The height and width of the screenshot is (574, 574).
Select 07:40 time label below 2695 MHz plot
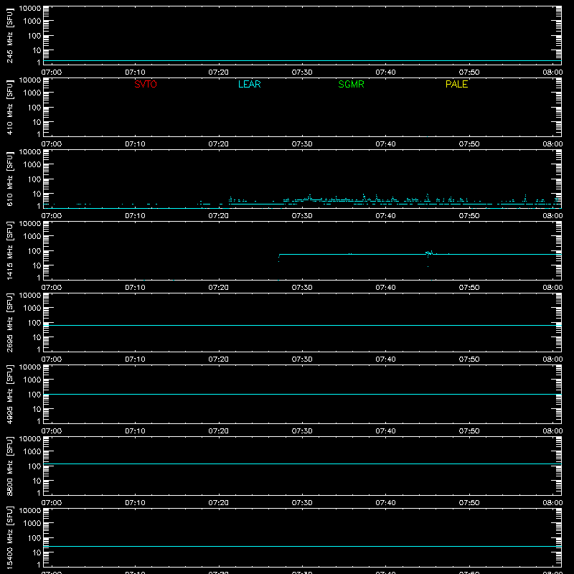tap(385, 359)
